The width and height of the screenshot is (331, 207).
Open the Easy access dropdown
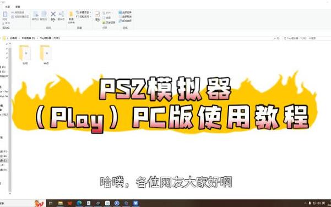84,17
